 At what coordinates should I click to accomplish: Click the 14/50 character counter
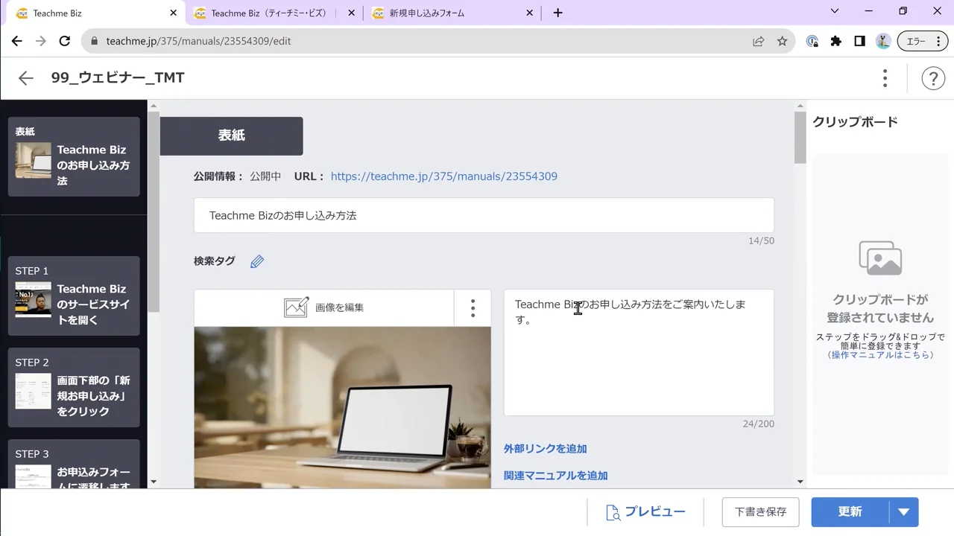[761, 241]
